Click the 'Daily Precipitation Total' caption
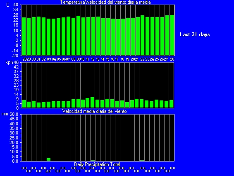This screenshot has height=176, width=234. click(x=97, y=164)
